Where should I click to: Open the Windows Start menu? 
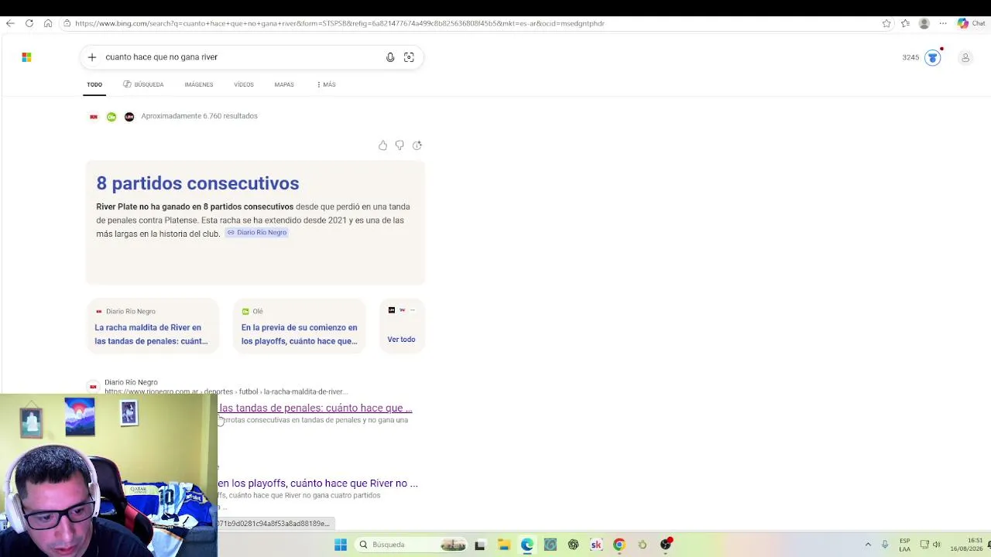(x=341, y=545)
